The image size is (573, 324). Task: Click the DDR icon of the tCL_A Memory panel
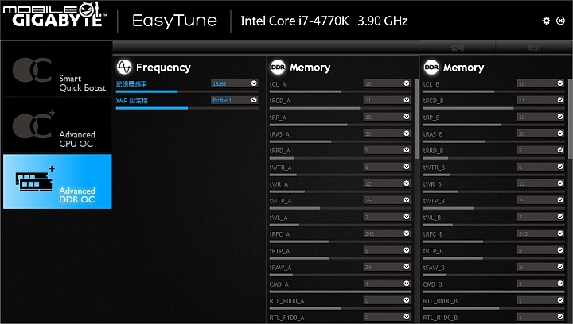click(x=278, y=67)
